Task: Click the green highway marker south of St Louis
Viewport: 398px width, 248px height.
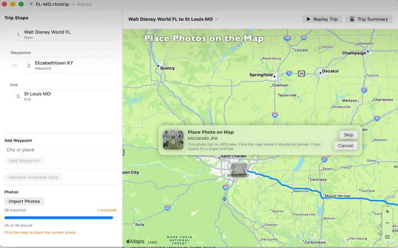Action: [224, 199]
